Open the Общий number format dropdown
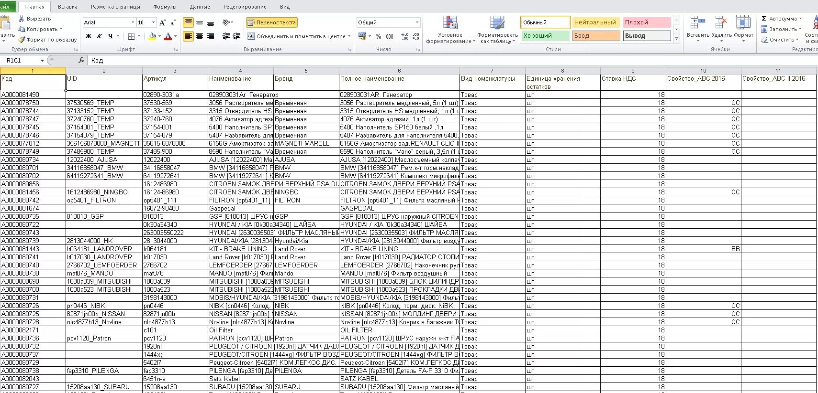The image size is (818, 393). [417, 22]
